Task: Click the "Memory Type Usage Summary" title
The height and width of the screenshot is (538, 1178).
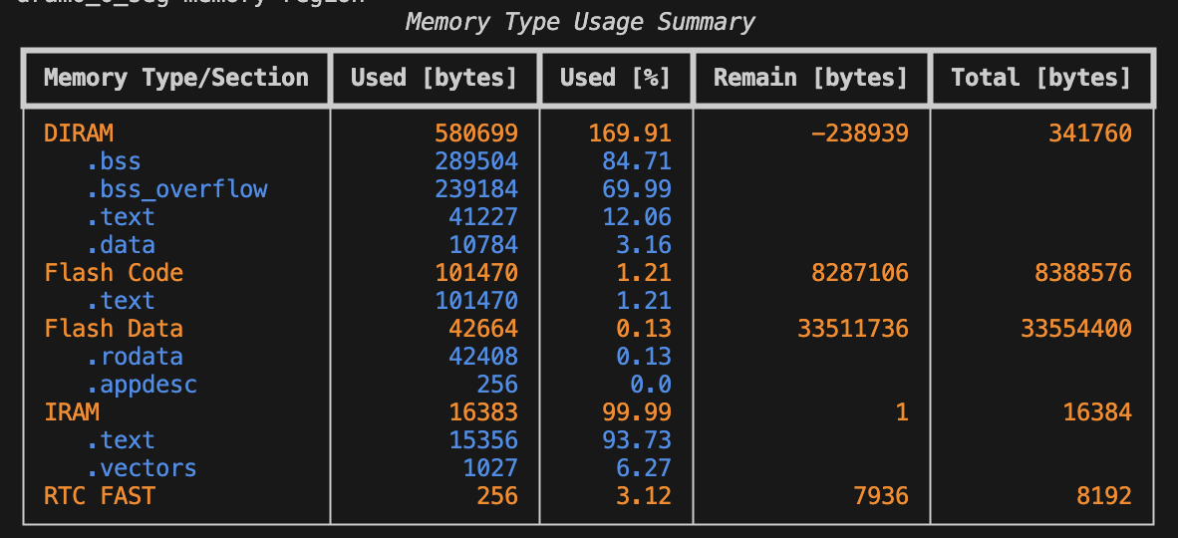Action: coord(580,22)
